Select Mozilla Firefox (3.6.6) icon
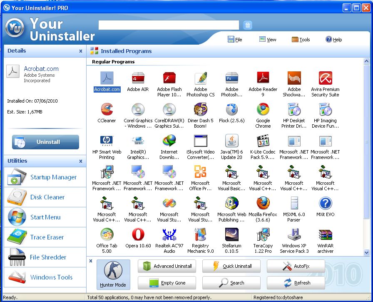373x302 pixels. pyautogui.click(x=263, y=203)
